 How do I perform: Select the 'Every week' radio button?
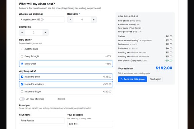click(x=22, y=64)
